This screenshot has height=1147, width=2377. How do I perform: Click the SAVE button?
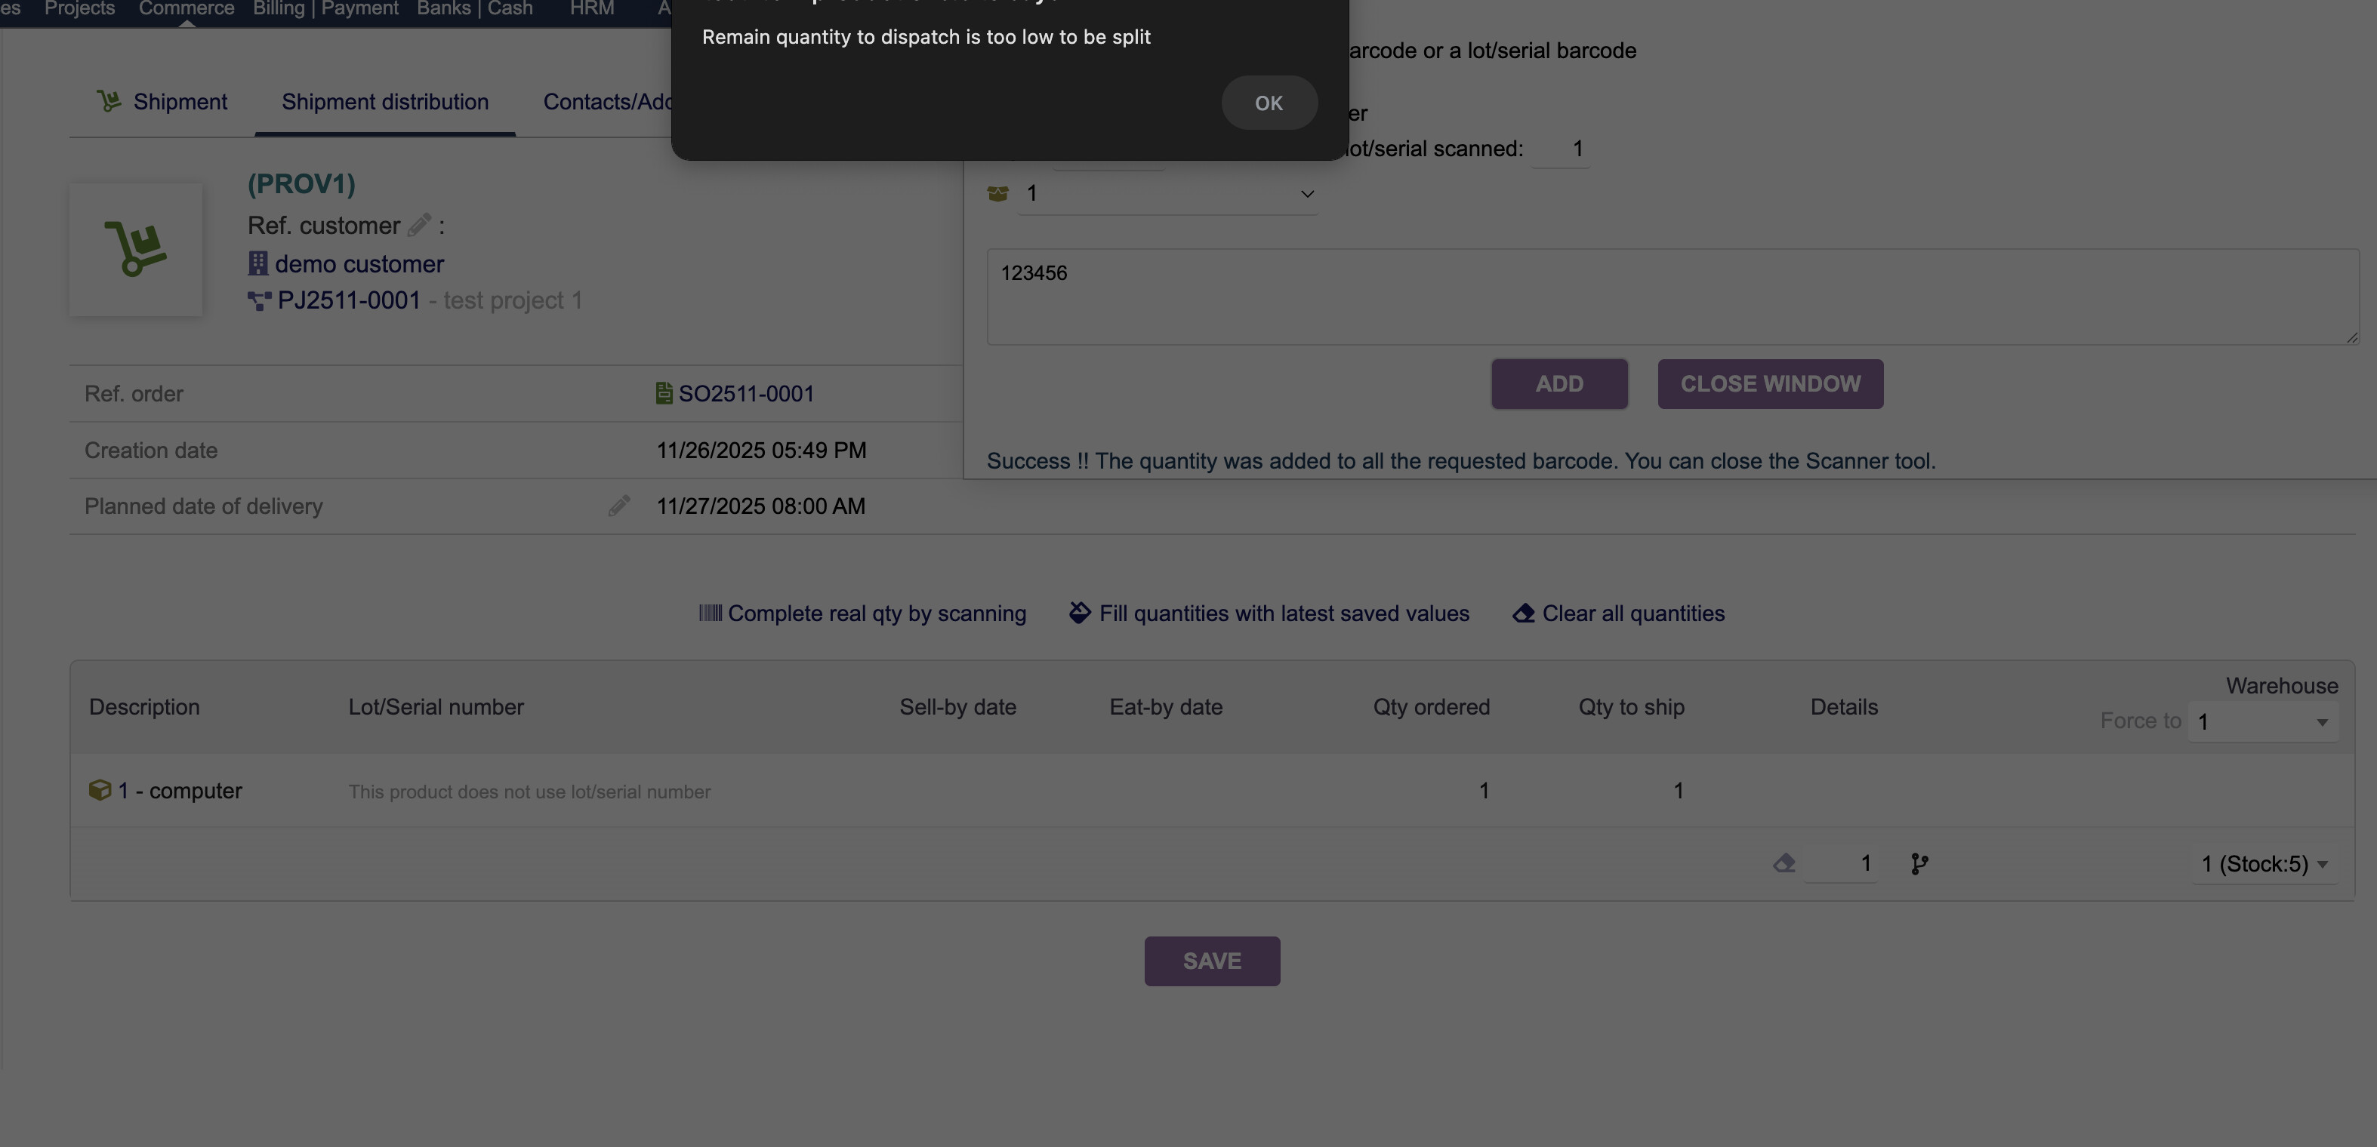[x=1212, y=961]
